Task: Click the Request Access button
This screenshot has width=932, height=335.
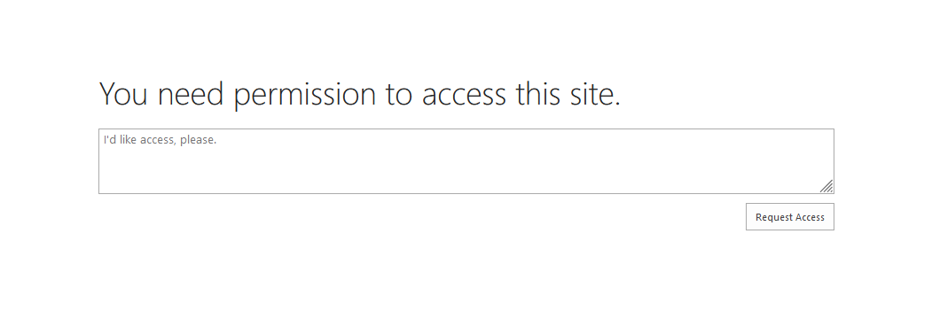Action: point(789,217)
